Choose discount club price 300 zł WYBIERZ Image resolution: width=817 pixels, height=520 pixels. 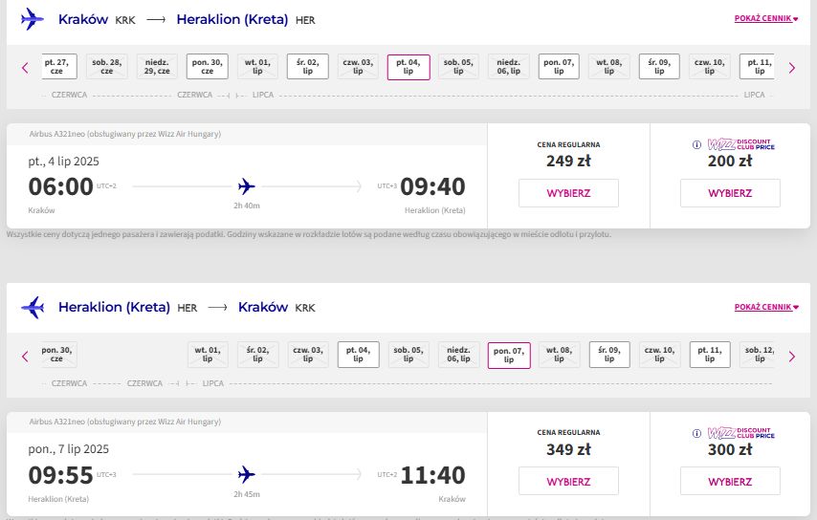pos(730,482)
